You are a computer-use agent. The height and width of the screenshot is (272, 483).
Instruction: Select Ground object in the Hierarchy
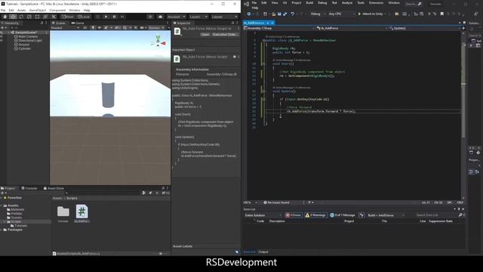23,45
